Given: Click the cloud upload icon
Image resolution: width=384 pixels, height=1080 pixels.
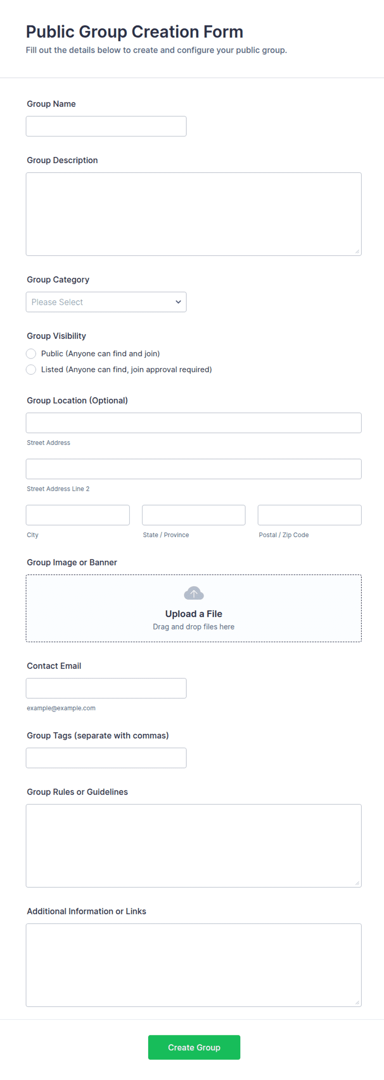Looking at the screenshot, I should [x=194, y=593].
